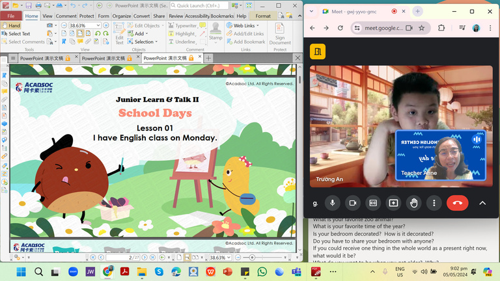Screen dimensions: 500x281
Task: Expand the Add objects dropdown
Action: tap(146, 33)
